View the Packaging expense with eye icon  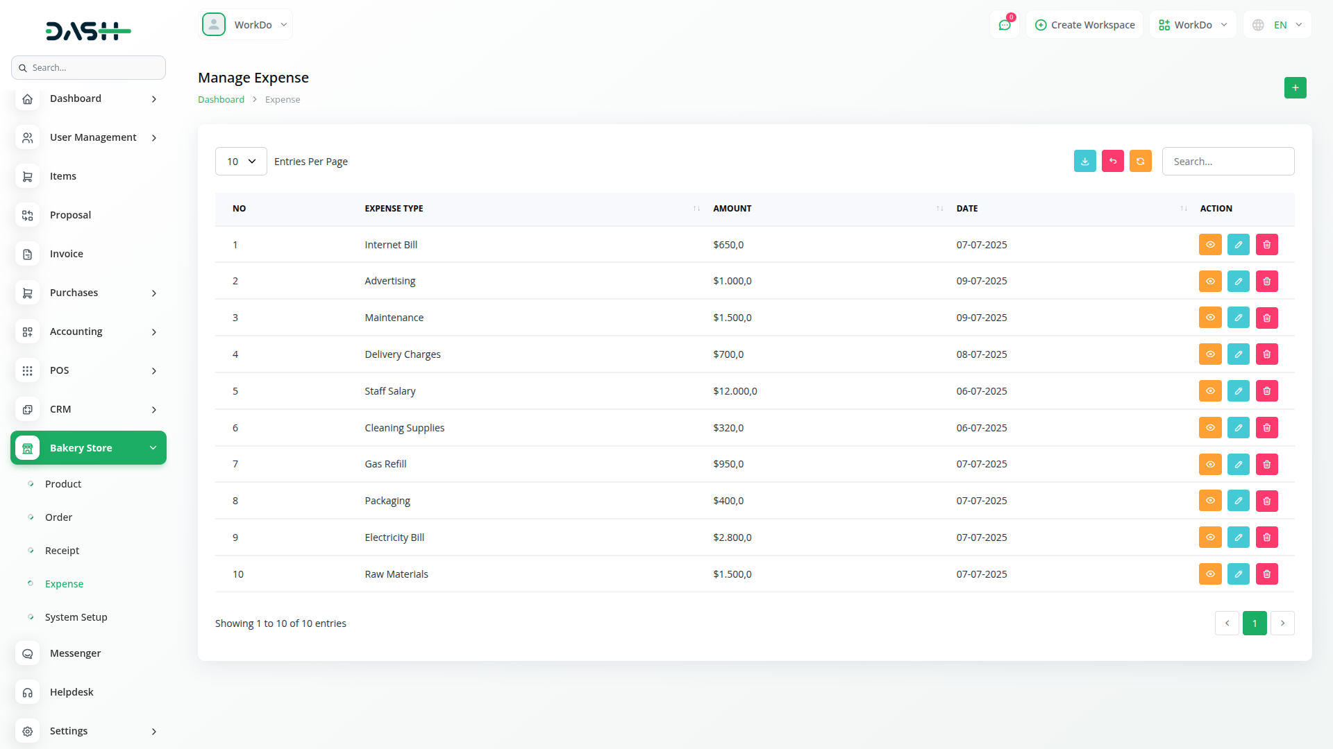point(1209,501)
